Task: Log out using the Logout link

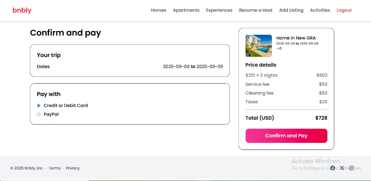Action: tap(344, 10)
